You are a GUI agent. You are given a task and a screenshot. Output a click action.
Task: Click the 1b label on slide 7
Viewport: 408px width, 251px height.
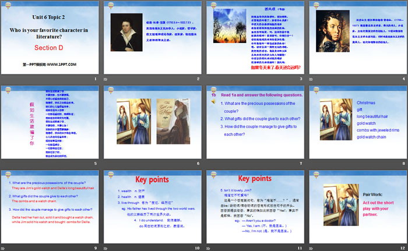point(213,94)
